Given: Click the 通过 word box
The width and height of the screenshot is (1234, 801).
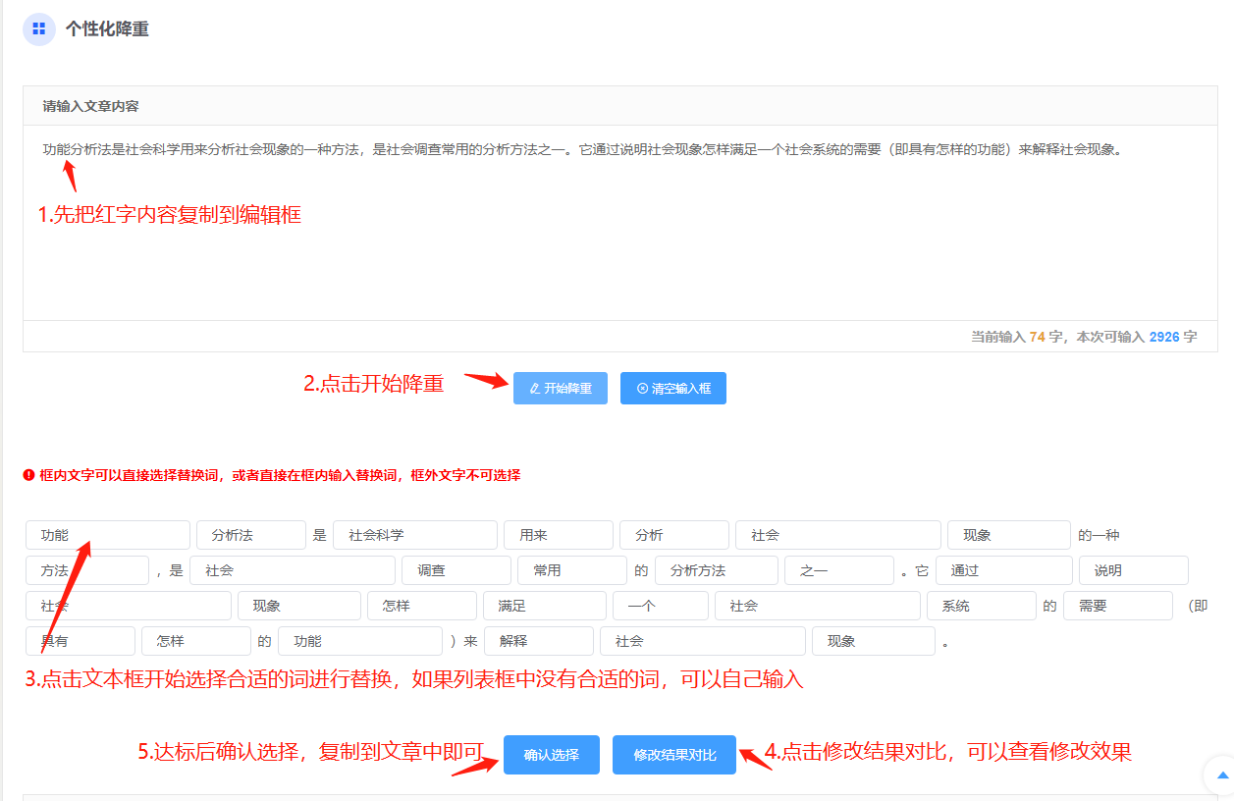Looking at the screenshot, I should point(1003,570).
